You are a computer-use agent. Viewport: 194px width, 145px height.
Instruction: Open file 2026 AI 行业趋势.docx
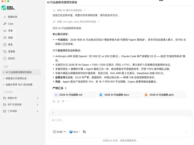(x=119, y=95)
